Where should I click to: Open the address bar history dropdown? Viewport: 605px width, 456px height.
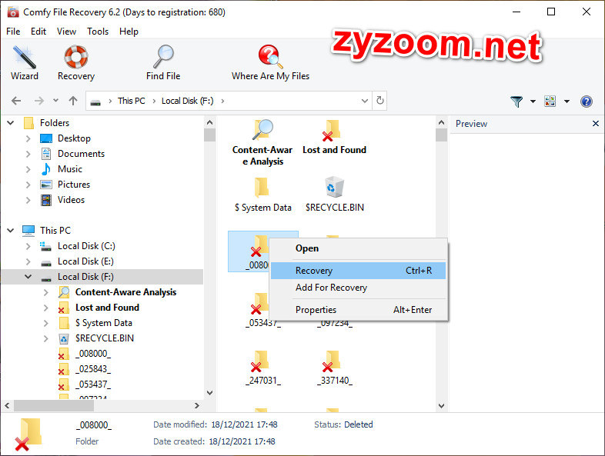pyautogui.click(x=364, y=101)
